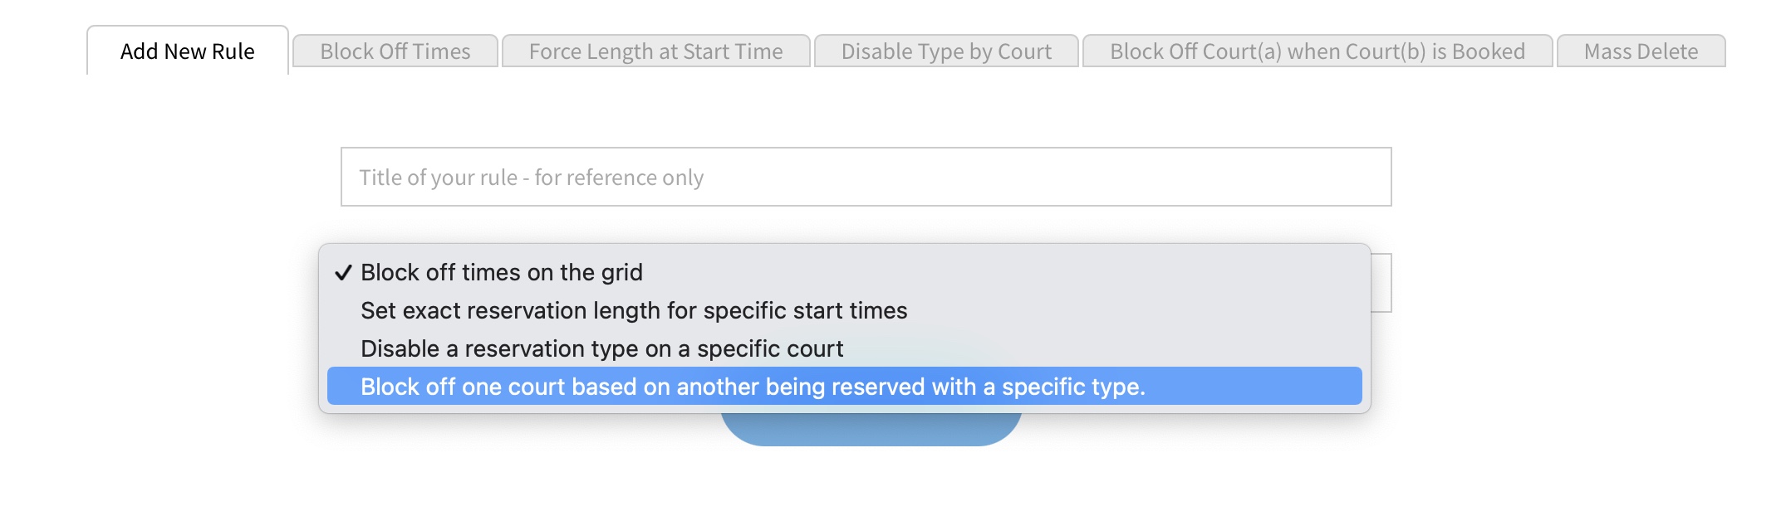Select the option for specific start times
The image size is (1791, 516).
click(634, 310)
